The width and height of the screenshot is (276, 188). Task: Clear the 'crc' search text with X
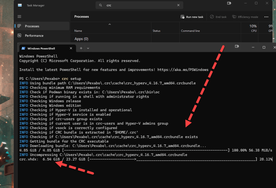pos(178,5)
